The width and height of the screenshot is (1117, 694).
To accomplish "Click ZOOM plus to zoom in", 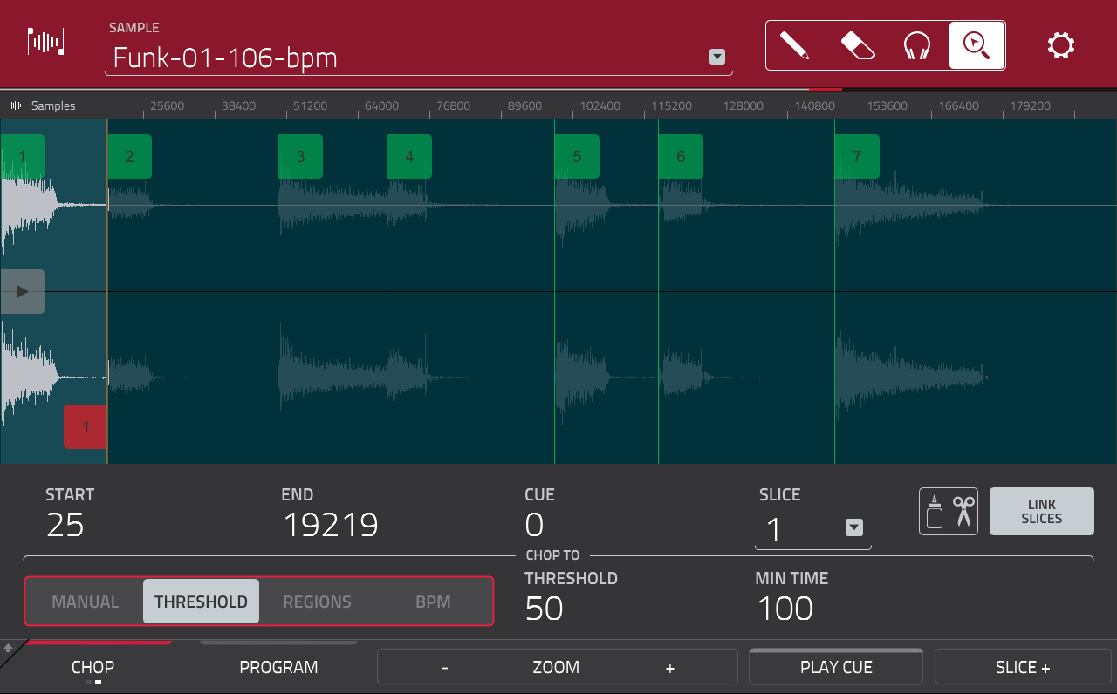I will [669, 666].
